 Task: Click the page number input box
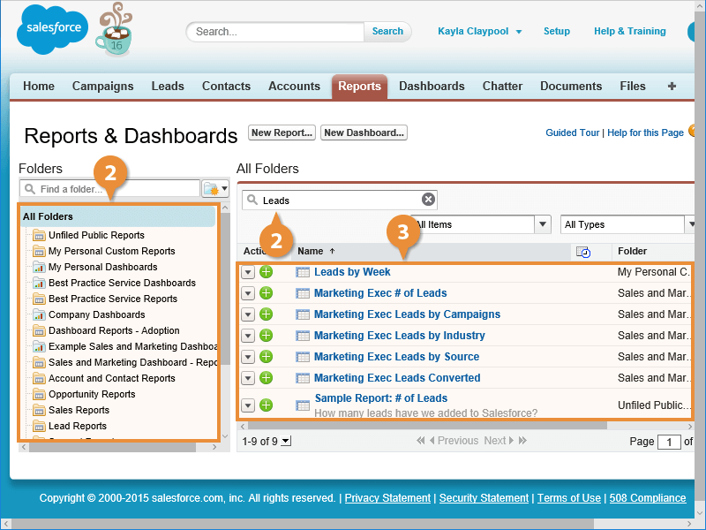[x=669, y=442]
